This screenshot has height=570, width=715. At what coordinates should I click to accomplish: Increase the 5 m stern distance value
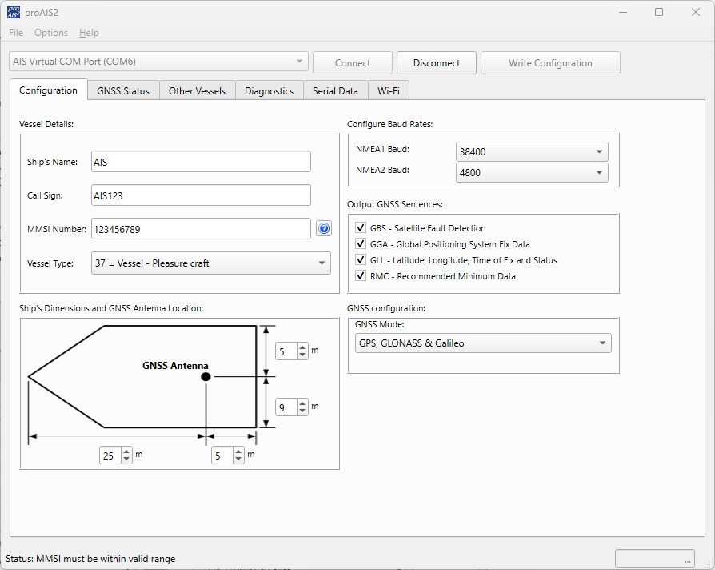(238, 452)
